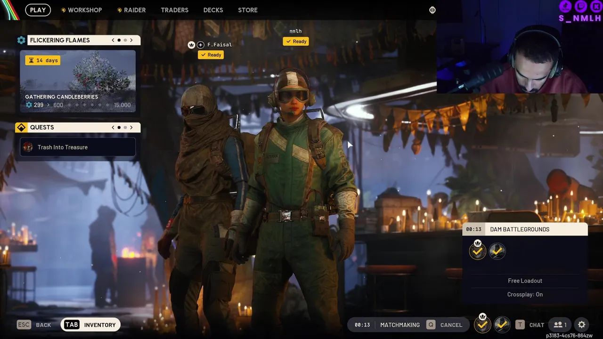This screenshot has width=603, height=339.
Task: Open the STORE tab
Action: [x=248, y=10]
